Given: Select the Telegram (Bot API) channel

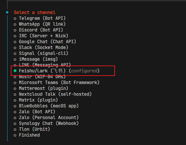Looking at the screenshot, I should 40,18.
